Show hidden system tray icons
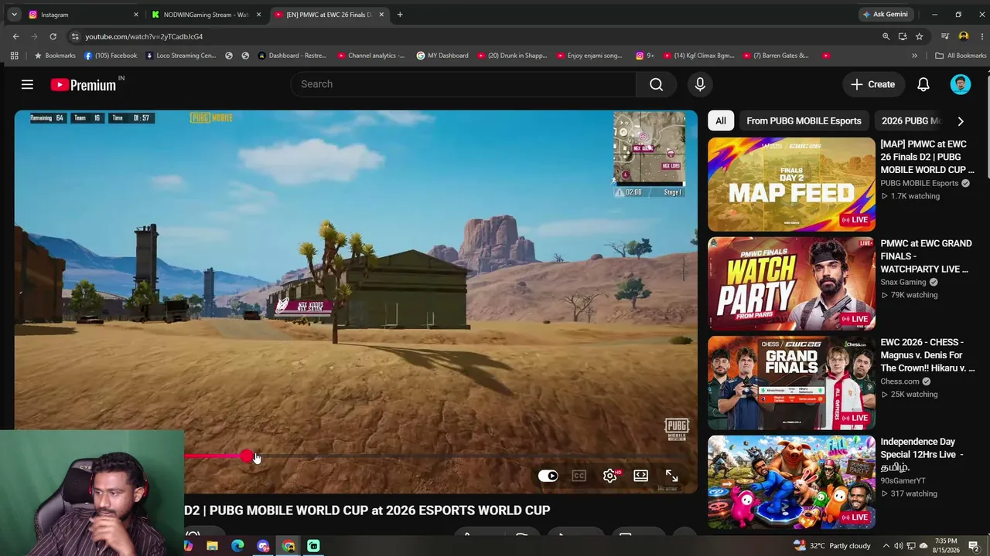This screenshot has height=556, width=990. [886, 546]
